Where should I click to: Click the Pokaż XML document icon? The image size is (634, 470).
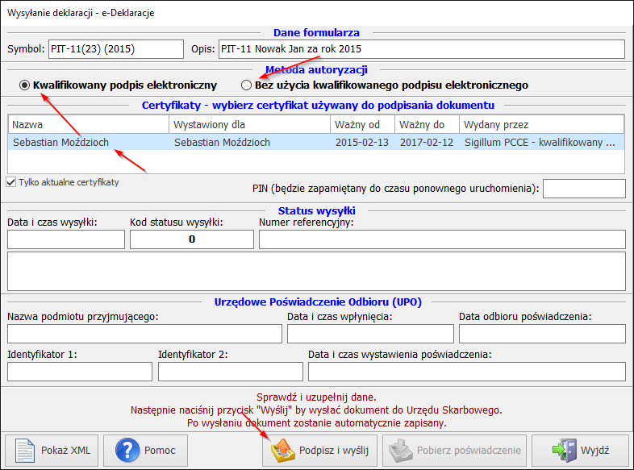27,450
